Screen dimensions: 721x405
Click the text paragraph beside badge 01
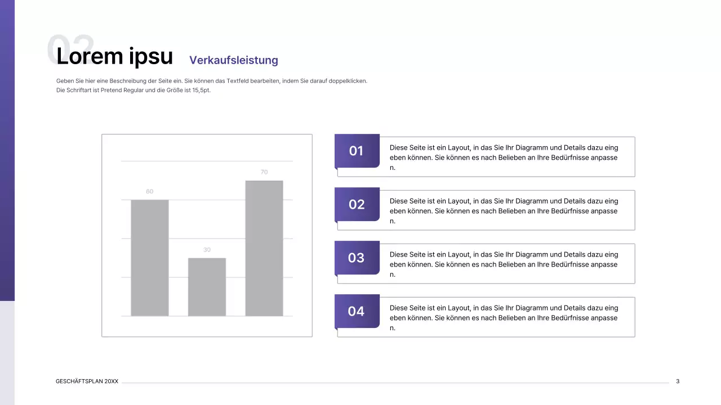(504, 157)
